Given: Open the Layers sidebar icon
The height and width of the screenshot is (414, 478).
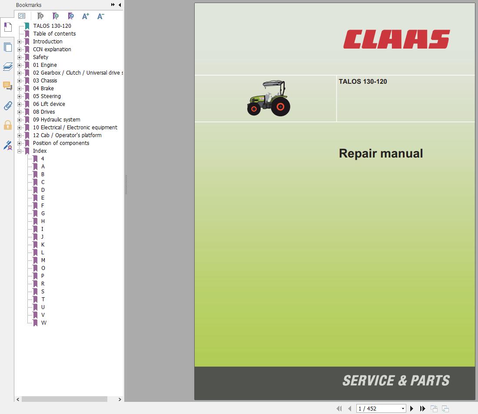Looking at the screenshot, I should (x=8, y=66).
